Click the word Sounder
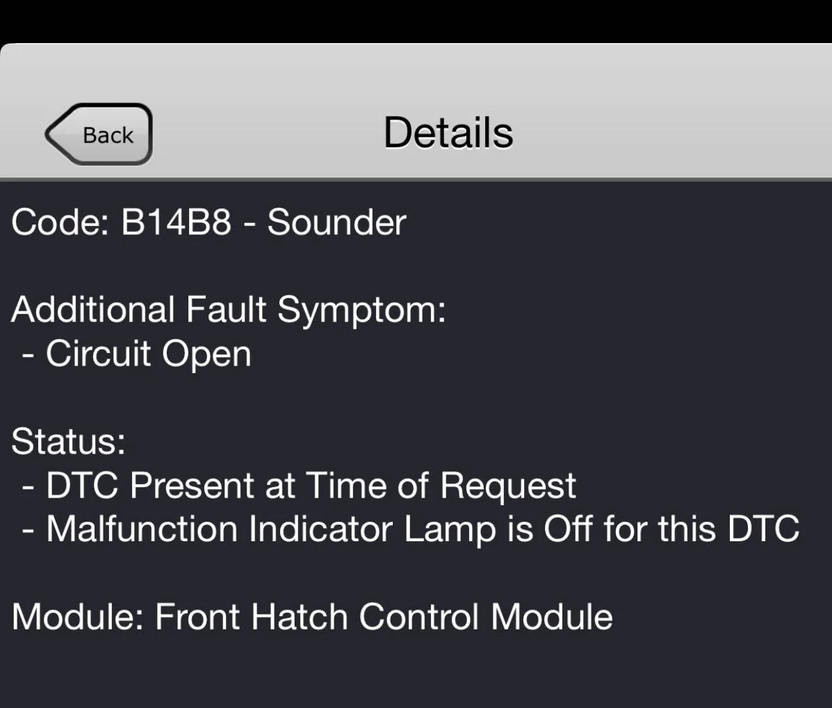Screen dimensions: 832x708 [x=336, y=222]
